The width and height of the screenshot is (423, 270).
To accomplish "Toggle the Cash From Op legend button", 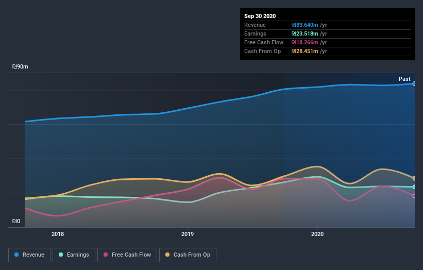I will click(188, 255).
